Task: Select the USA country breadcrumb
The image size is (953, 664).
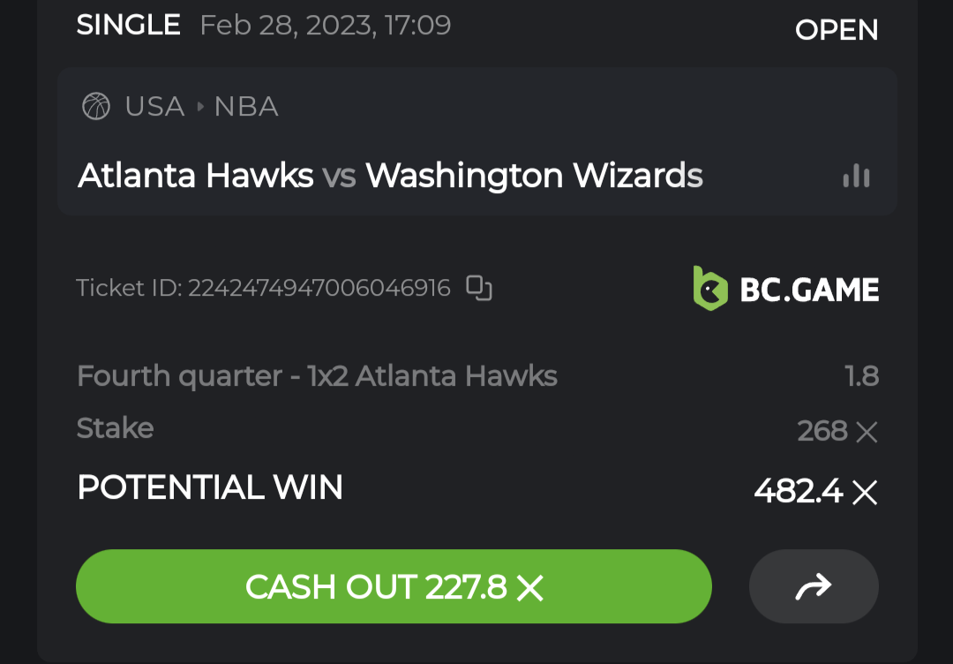Action: (155, 107)
